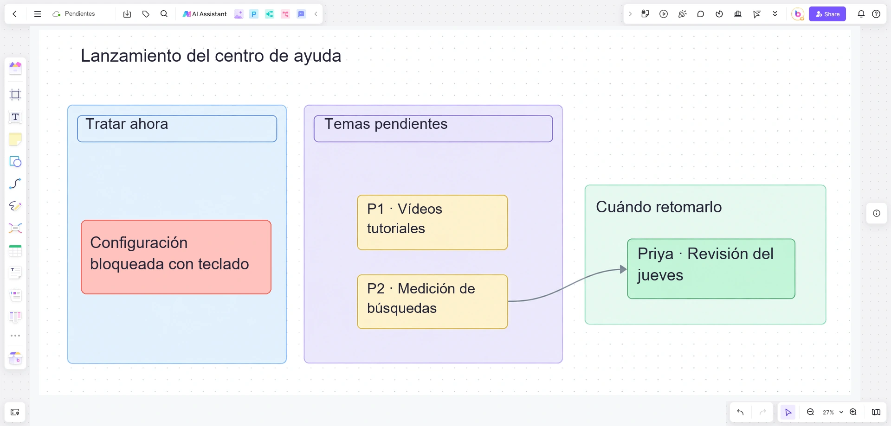Search the board with magnifier icon
Image resolution: width=891 pixels, height=426 pixels.
coord(164,14)
